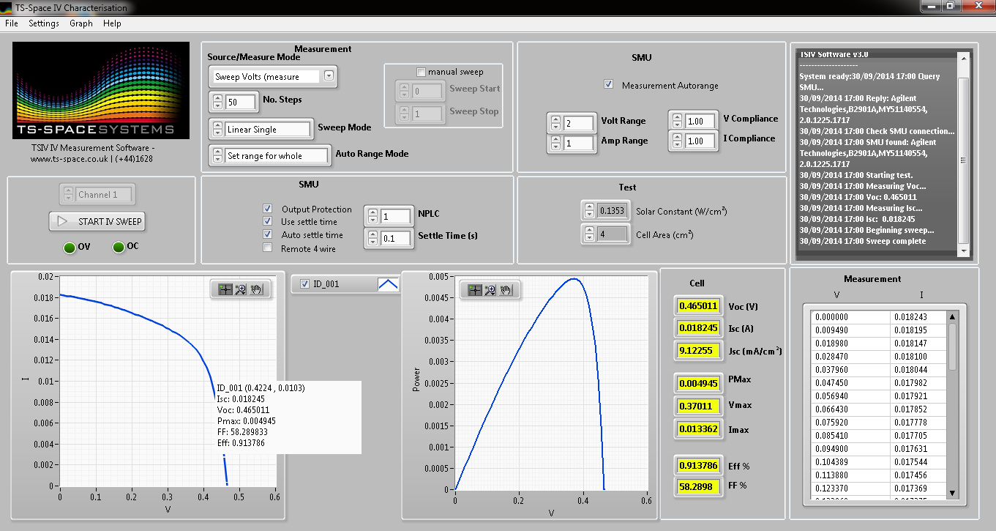996x531 pixels.
Task: Uncheck Measurement Autorange in SMU panel
Action: [609, 83]
